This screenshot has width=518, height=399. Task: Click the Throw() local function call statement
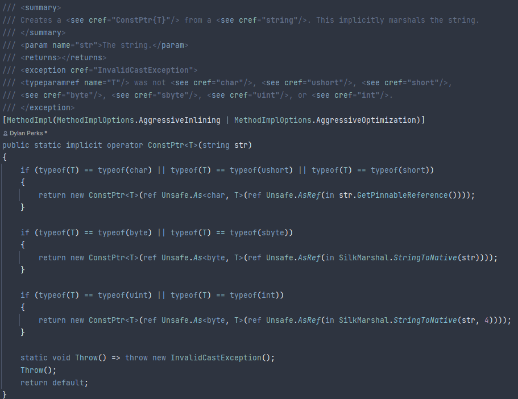click(38, 370)
